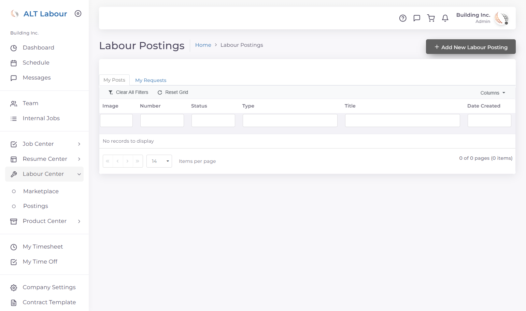Viewport: 526px width, 311px height.
Task: Focus the Type filter field
Action: coord(290,121)
